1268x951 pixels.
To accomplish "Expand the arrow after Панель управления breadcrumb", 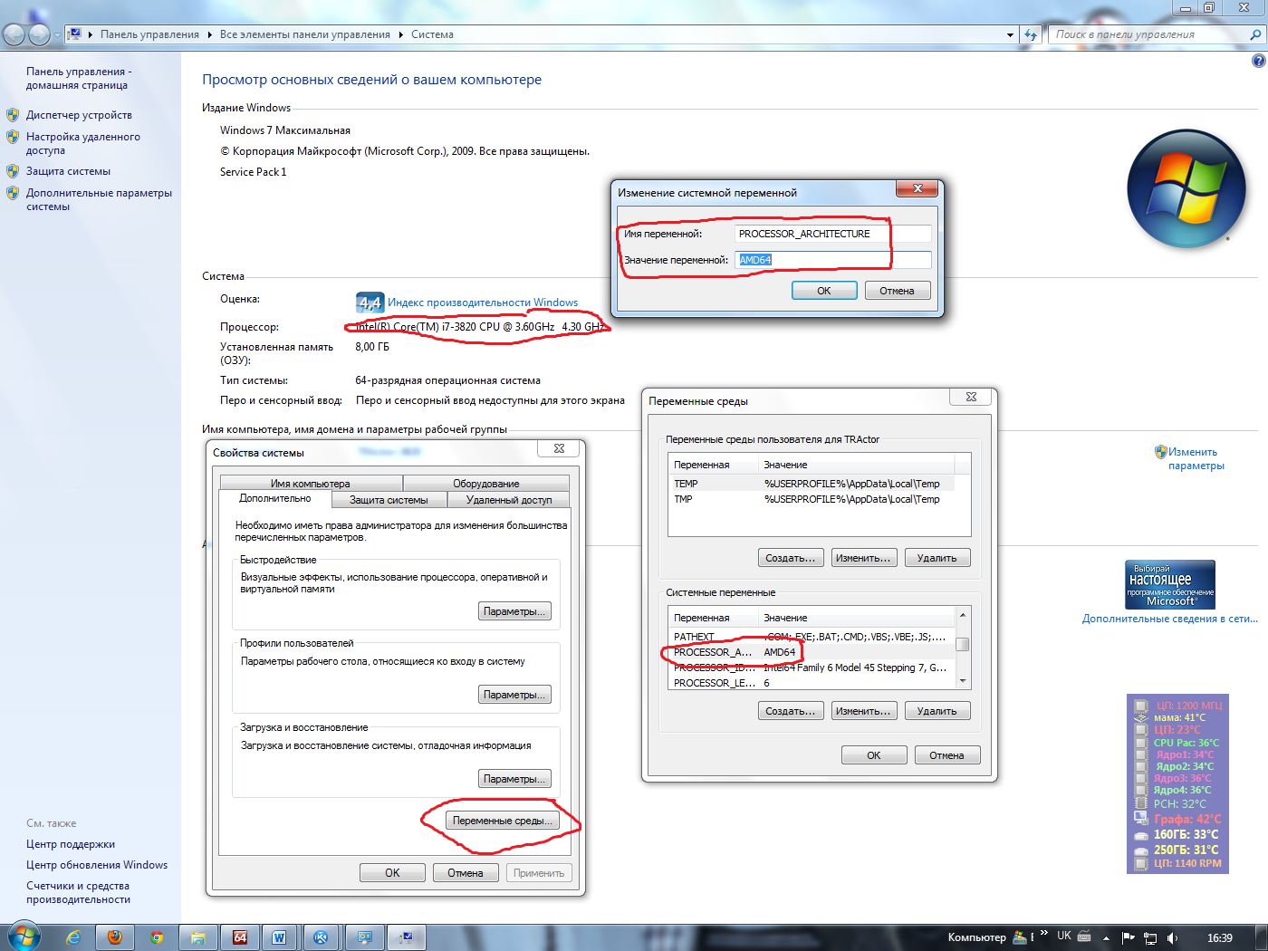I will click(x=209, y=34).
